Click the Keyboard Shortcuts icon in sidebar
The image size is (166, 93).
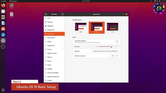46,77
